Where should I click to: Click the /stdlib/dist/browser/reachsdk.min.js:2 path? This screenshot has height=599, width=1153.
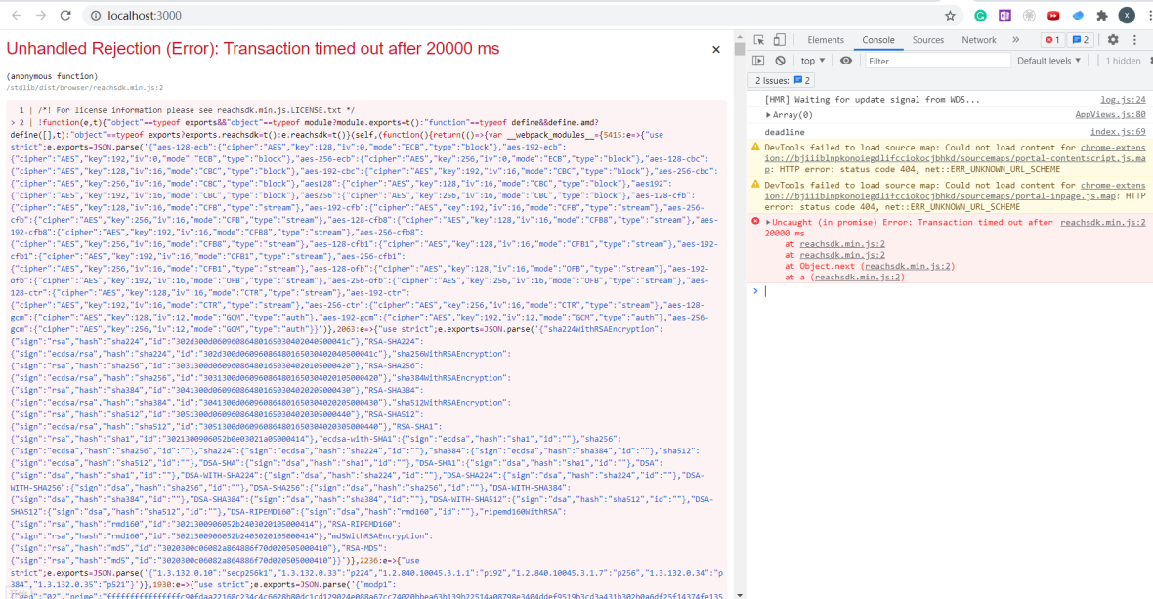coord(85,88)
